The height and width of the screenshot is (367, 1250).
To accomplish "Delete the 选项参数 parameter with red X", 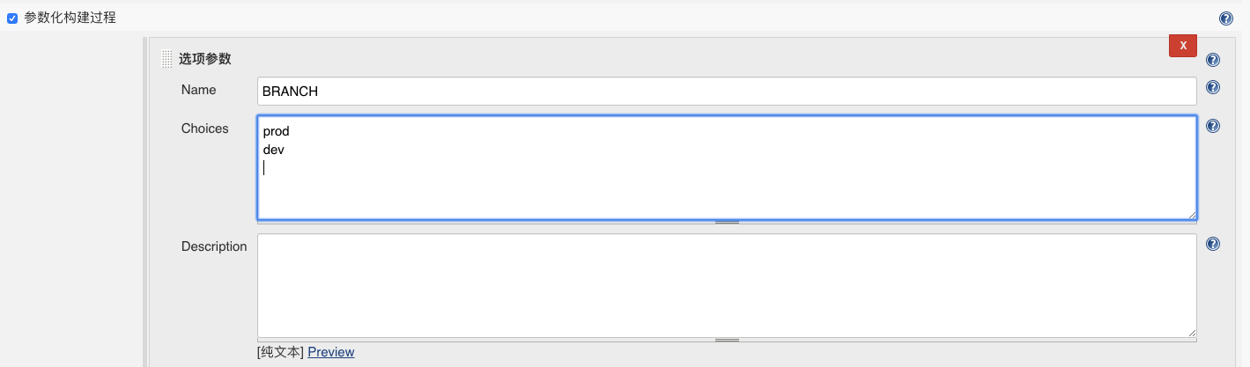I will tap(1182, 45).
